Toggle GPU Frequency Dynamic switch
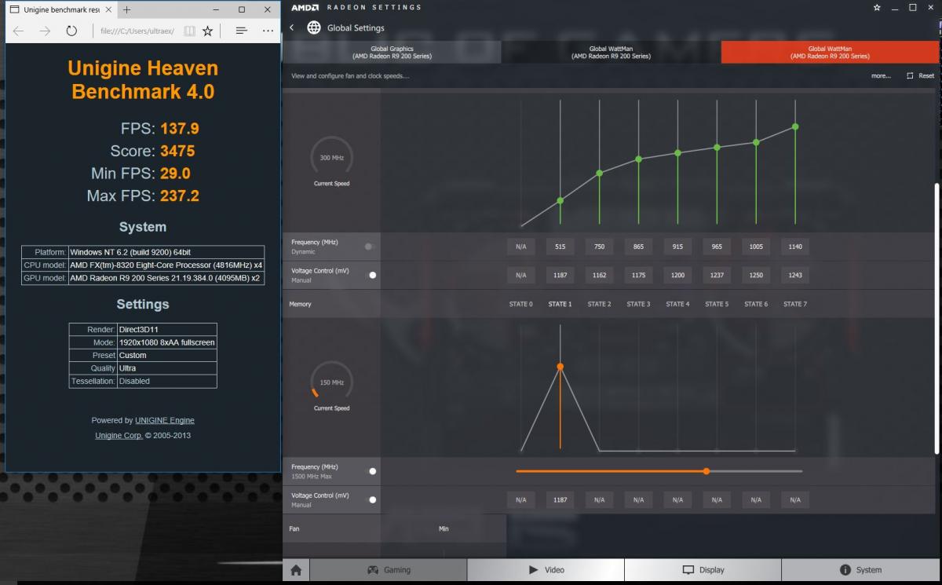942x585 pixels. (x=369, y=247)
